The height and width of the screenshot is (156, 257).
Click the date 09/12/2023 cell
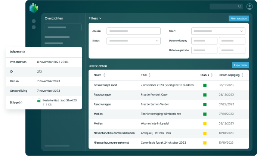[x=226, y=123]
